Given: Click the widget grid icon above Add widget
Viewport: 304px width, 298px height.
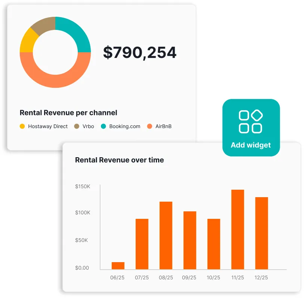Looking at the screenshot, I should 251,121.
